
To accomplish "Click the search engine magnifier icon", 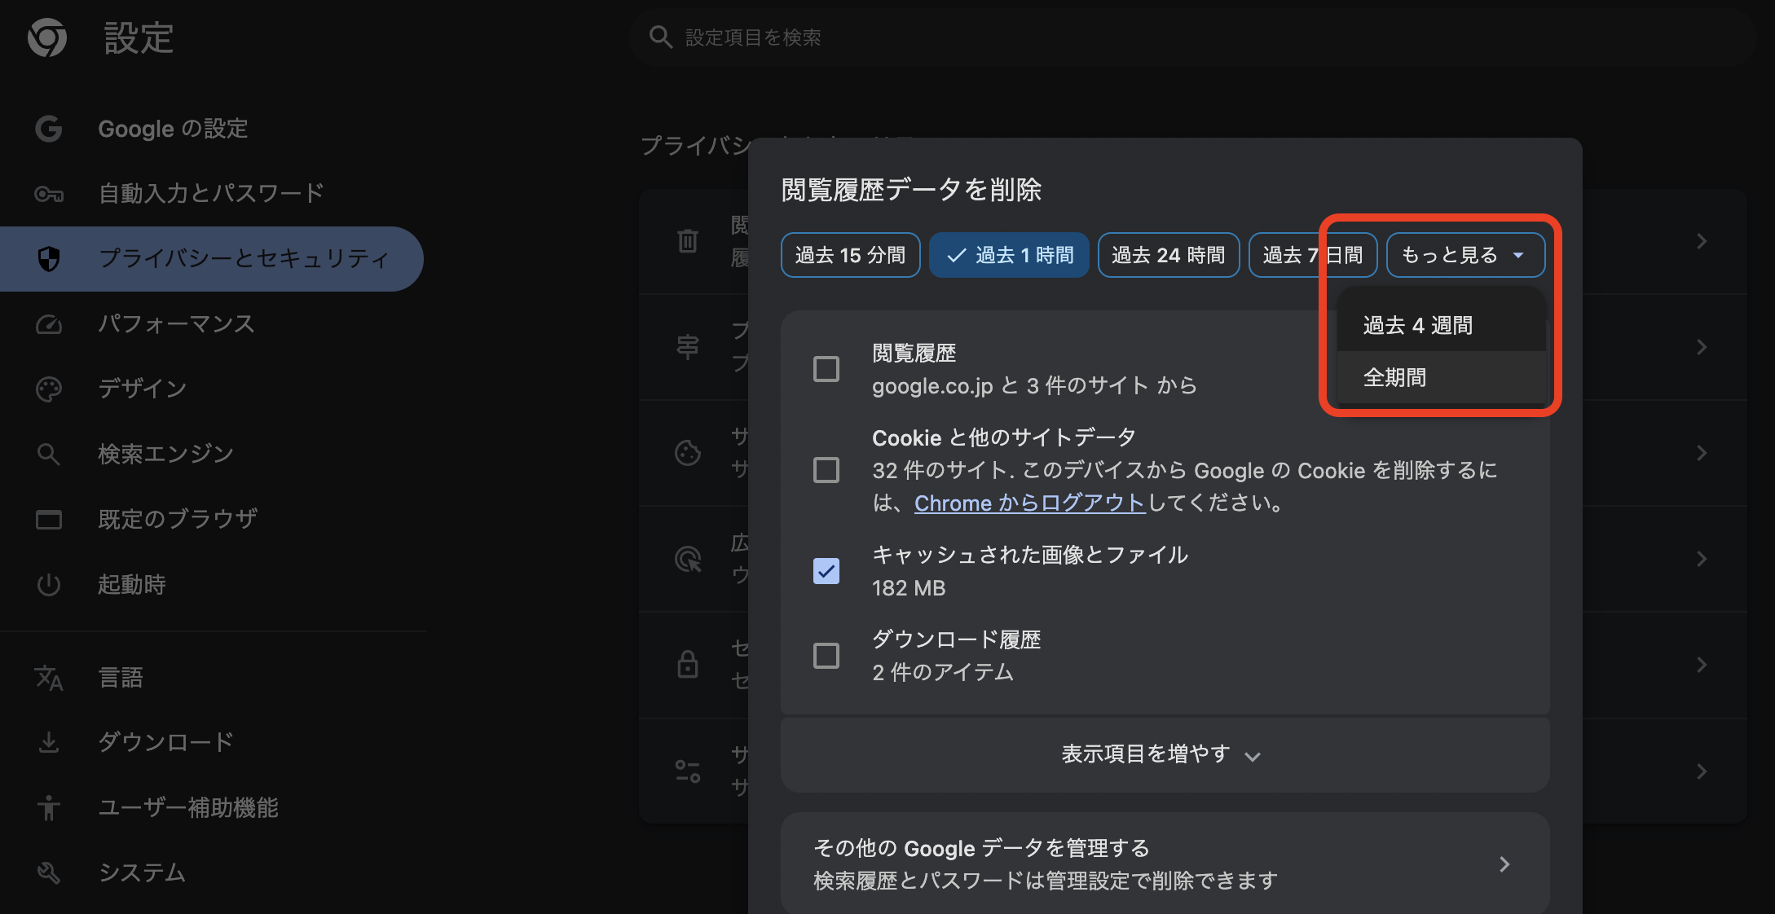I will pyautogui.click(x=49, y=454).
